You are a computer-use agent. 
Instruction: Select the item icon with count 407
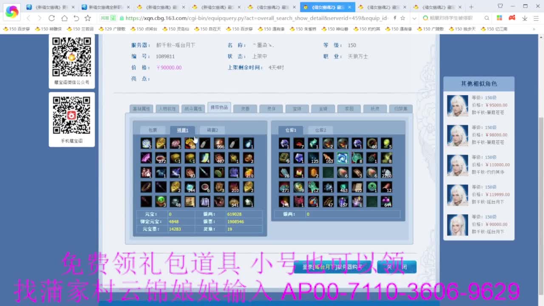219,158
